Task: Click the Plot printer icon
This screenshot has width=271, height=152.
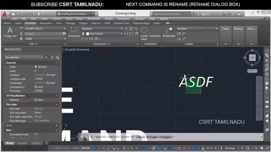Action: coord(39,14)
